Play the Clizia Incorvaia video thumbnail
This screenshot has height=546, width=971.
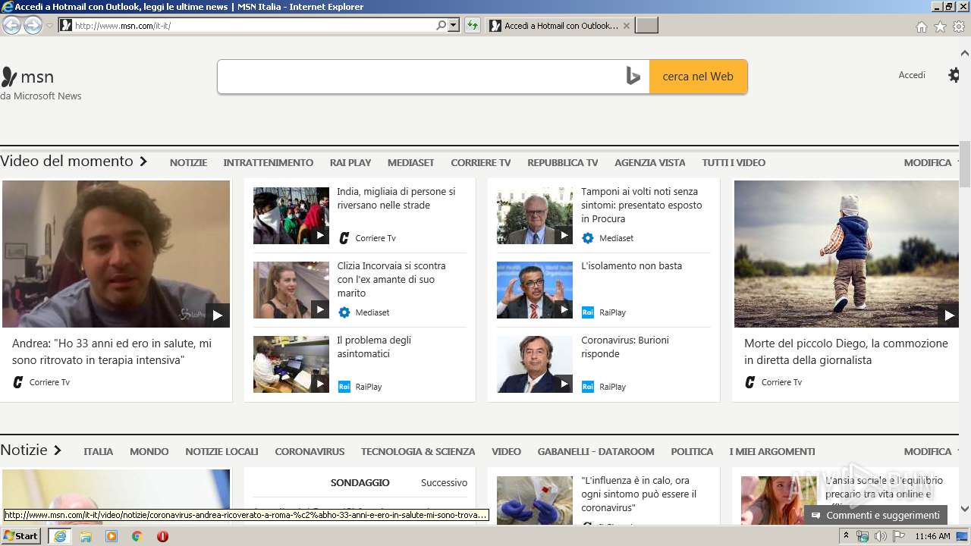[x=291, y=290]
